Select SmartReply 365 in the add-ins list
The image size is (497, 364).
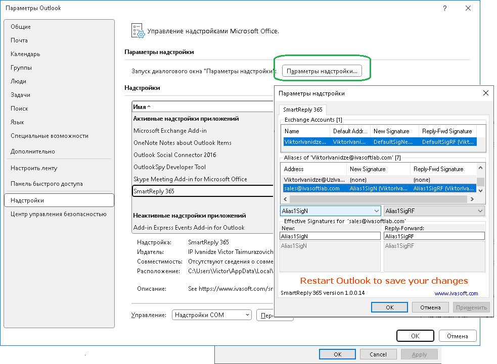click(203, 191)
